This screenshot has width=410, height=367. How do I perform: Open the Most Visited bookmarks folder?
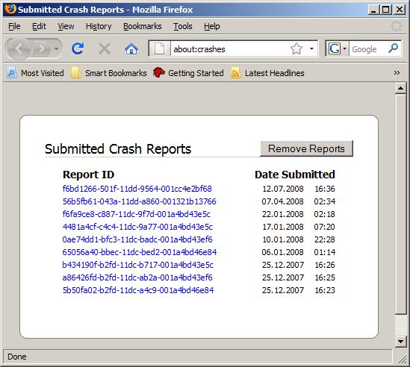pyautogui.click(x=35, y=73)
